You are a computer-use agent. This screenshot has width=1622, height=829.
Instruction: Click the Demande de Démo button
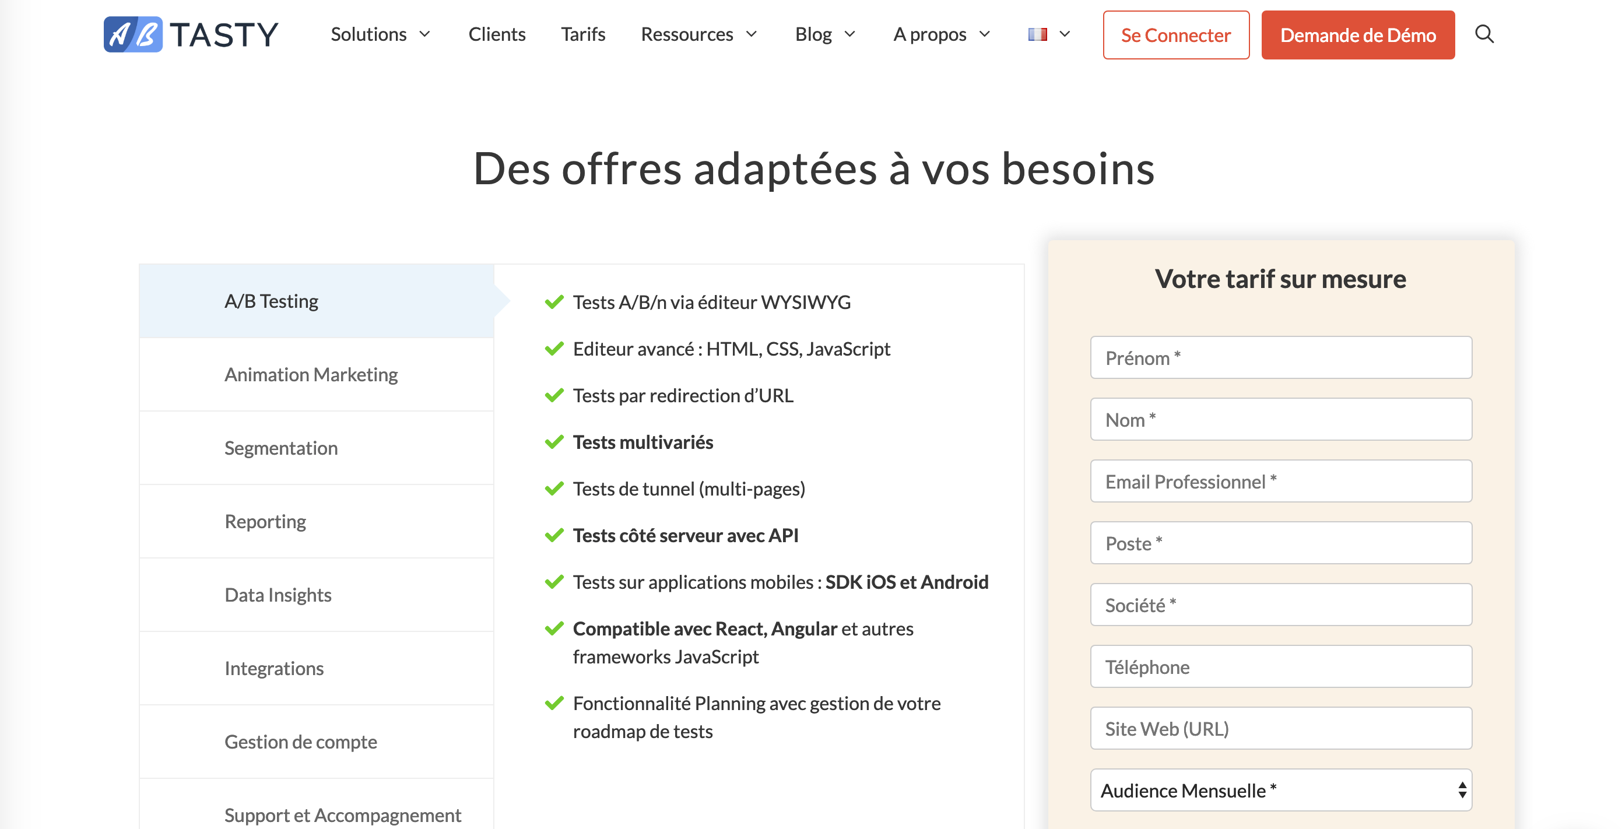tap(1357, 34)
